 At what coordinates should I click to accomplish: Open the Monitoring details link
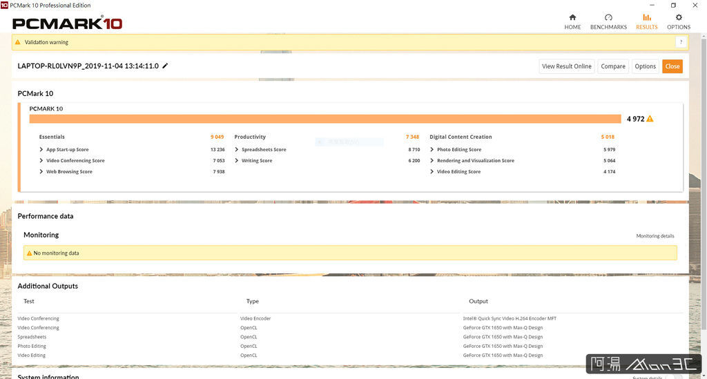click(655, 235)
